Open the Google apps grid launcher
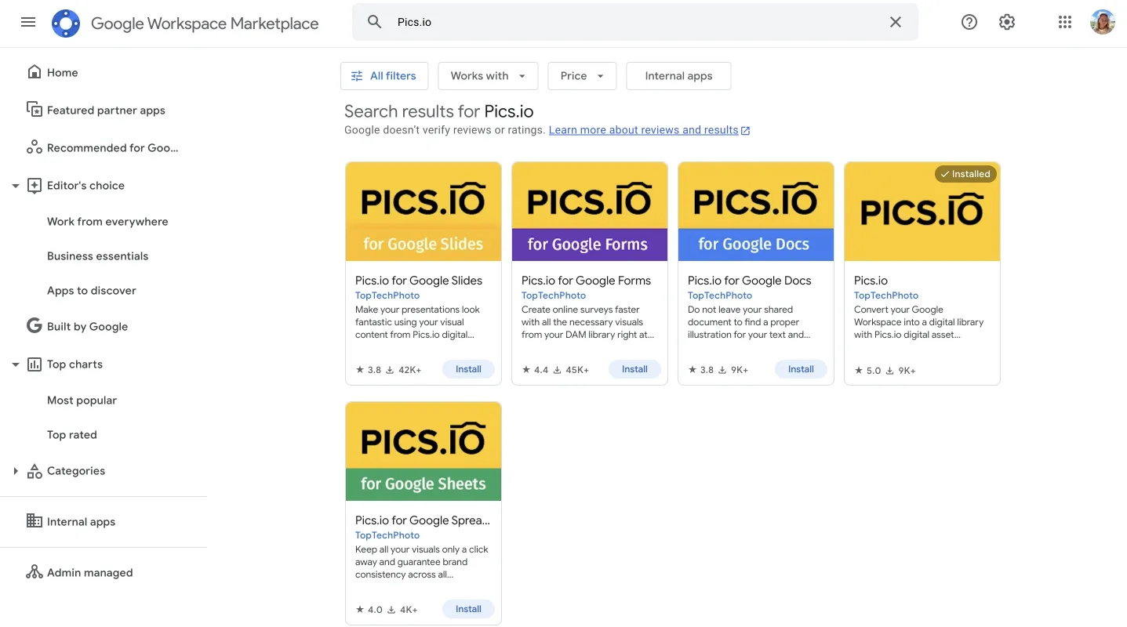Viewport: 1127px width, 627px height. coord(1064,22)
